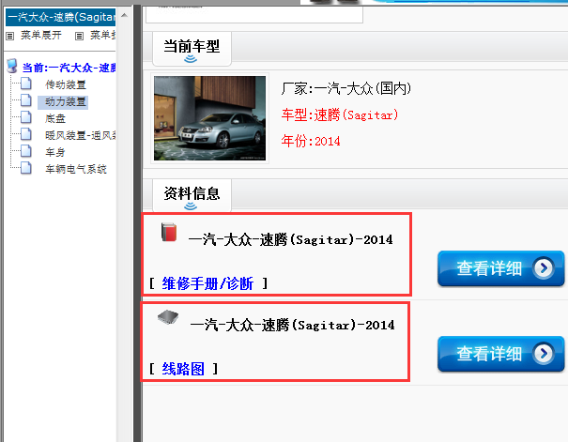Click the red 年份:2014 text
This screenshot has height=442, width=568.
[x=311, y=141]
